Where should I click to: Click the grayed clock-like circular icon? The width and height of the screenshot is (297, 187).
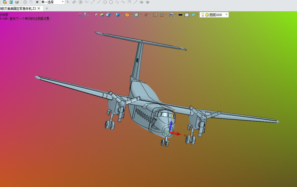pyautogui.click(x=25, y=2)
